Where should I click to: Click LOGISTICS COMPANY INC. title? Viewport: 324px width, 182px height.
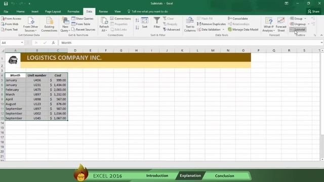tap(64, 58)
